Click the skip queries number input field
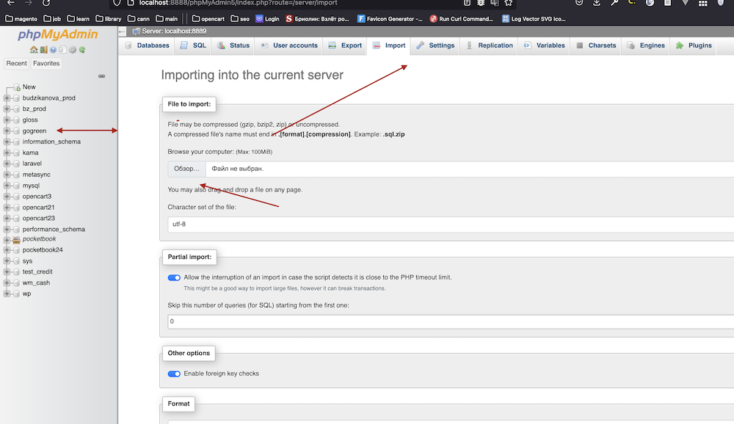This screenshot has width=734, height=424. (448, 321)
